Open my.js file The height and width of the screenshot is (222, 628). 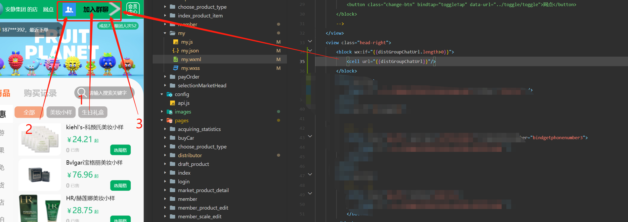tap(187, 42)
